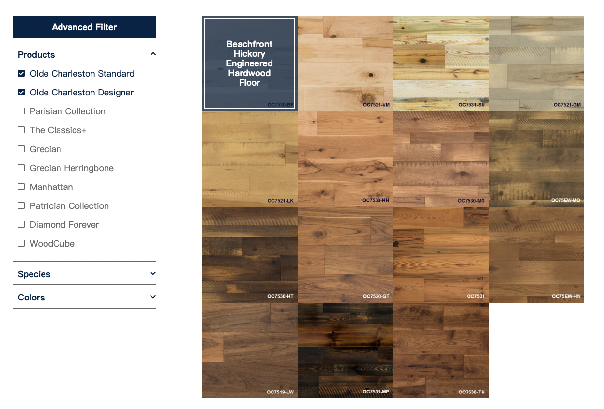Check the Grecian Herringbone filter
604x409 pixels.
[x=21, y=168]
